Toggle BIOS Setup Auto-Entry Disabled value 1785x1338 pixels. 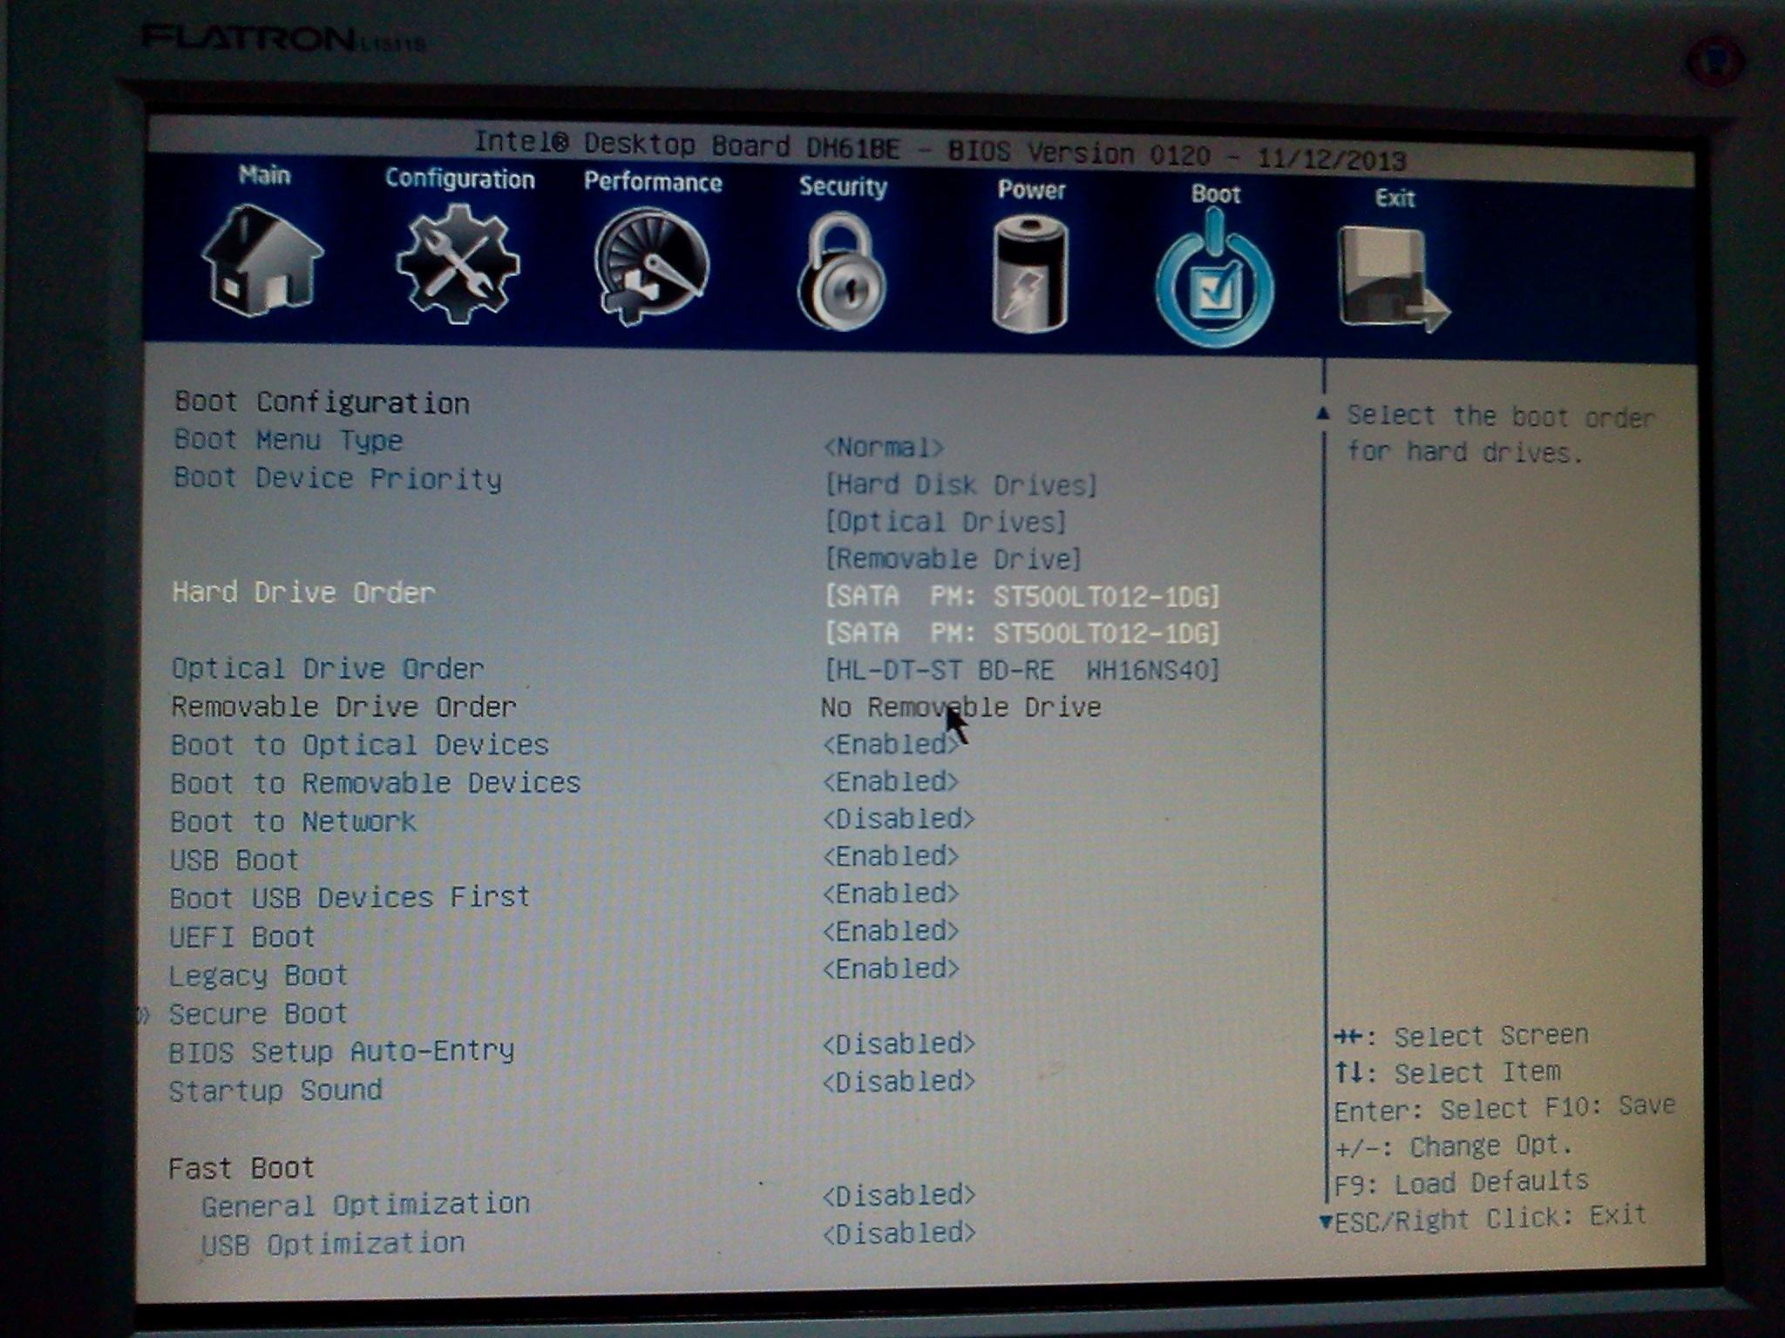899,1044
